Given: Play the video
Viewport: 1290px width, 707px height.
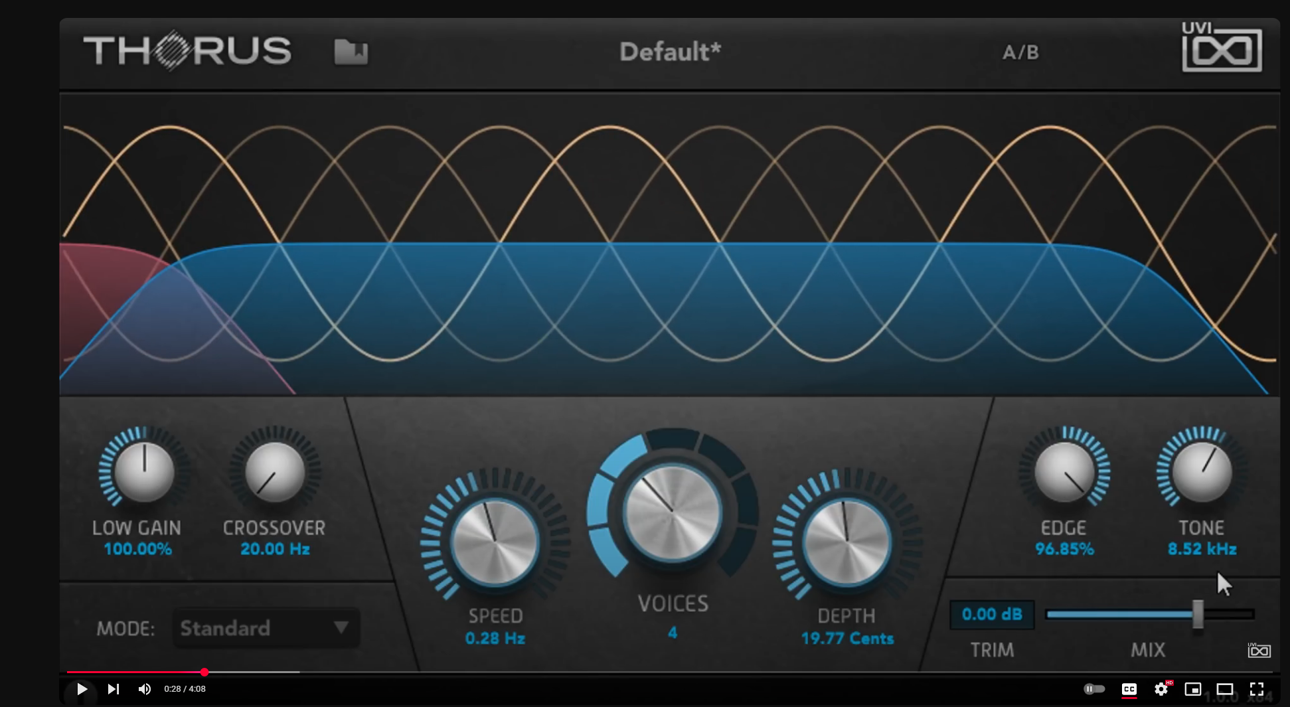Looking at the screenshot, I should [x=82, y=689].
